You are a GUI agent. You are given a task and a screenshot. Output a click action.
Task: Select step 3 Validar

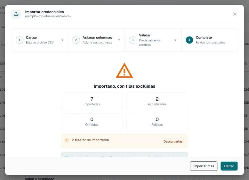[x=153, y=40]
